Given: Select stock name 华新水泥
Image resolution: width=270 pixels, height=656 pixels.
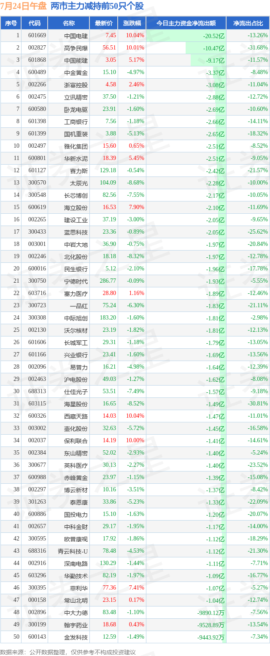Looking at the screenshot, I should [x=76, y=158].
